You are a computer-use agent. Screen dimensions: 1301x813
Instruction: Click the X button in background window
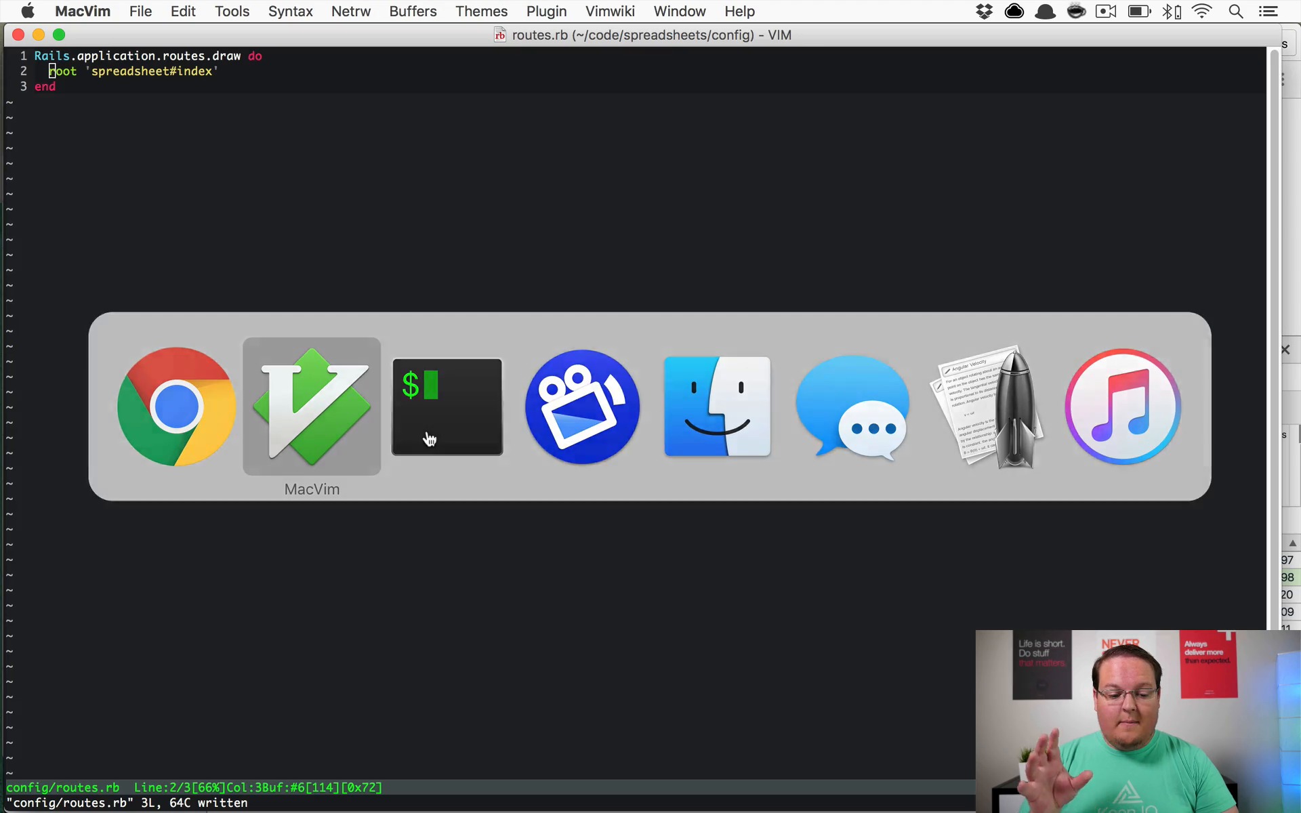[x=1285, y=350]
